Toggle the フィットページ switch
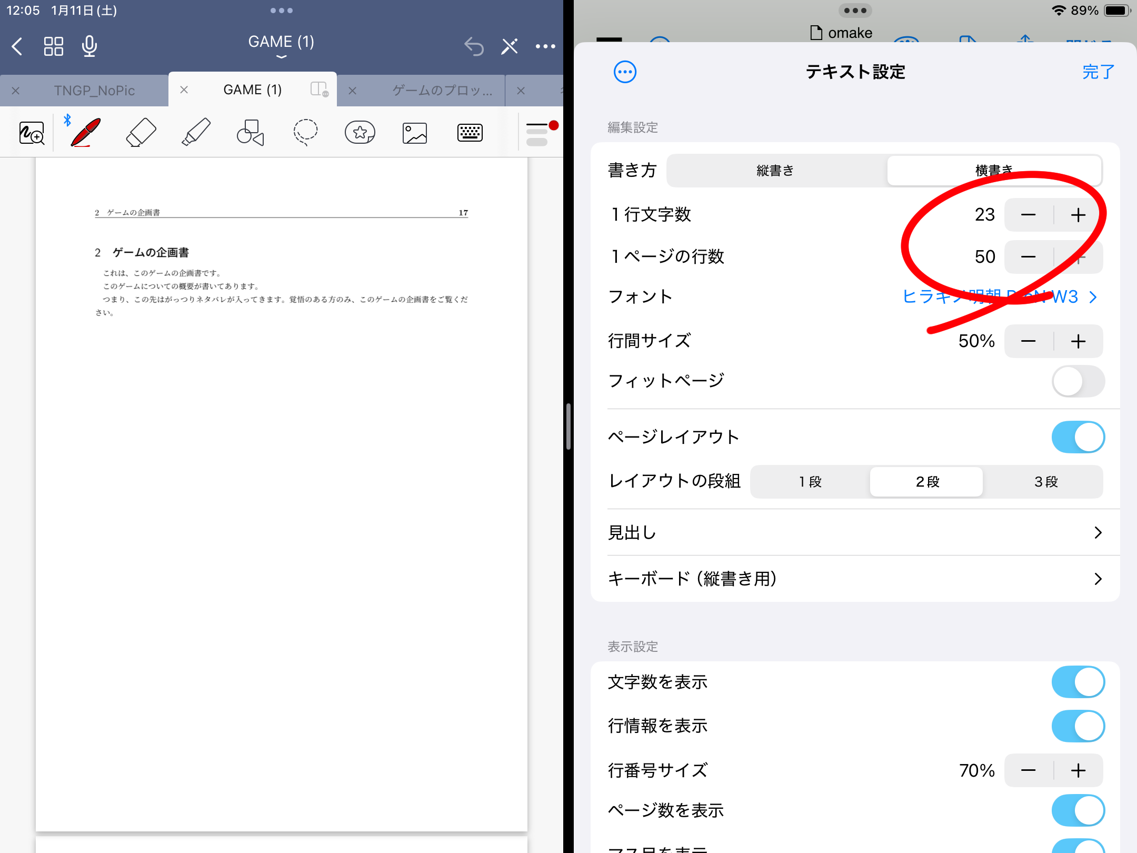Screen dimensions: 1137x853 [x=1078, y=381]
